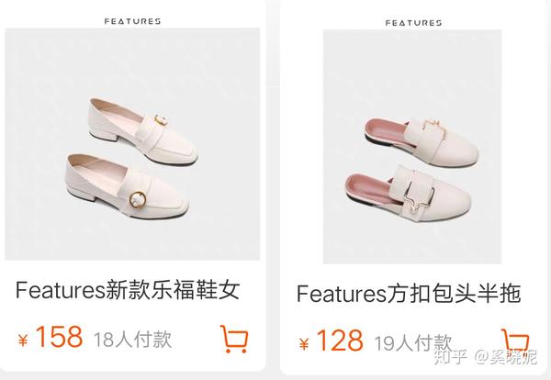Click the round pearl buckle on the lower loafer
The height and width of the screenshot is (380, 551).
pyautogui.click(x=138, y=200)
